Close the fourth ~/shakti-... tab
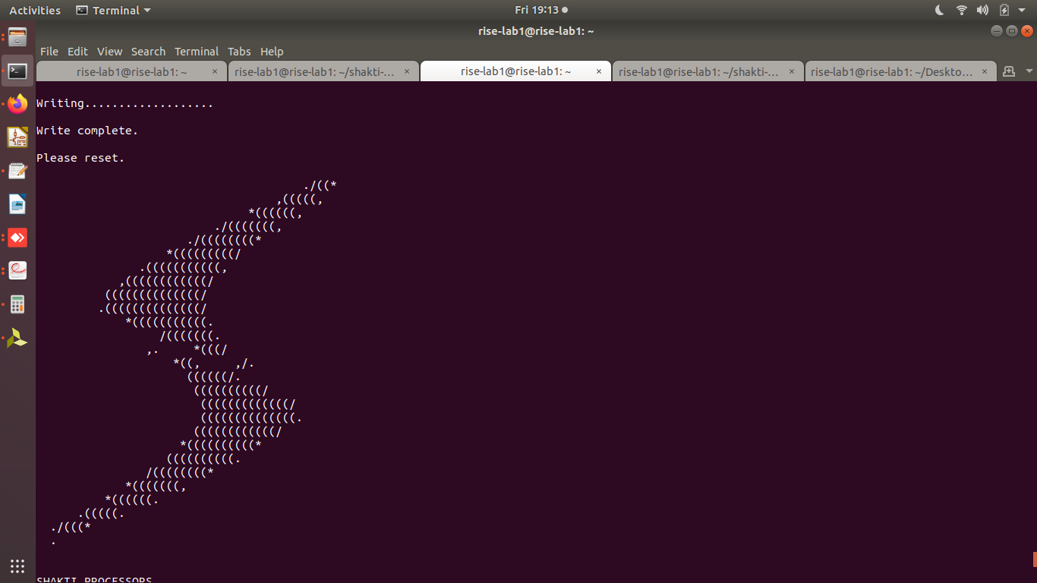 tap(792, 71)
